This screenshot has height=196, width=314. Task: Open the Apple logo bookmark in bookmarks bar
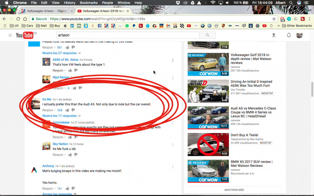[x=65, y=26]
